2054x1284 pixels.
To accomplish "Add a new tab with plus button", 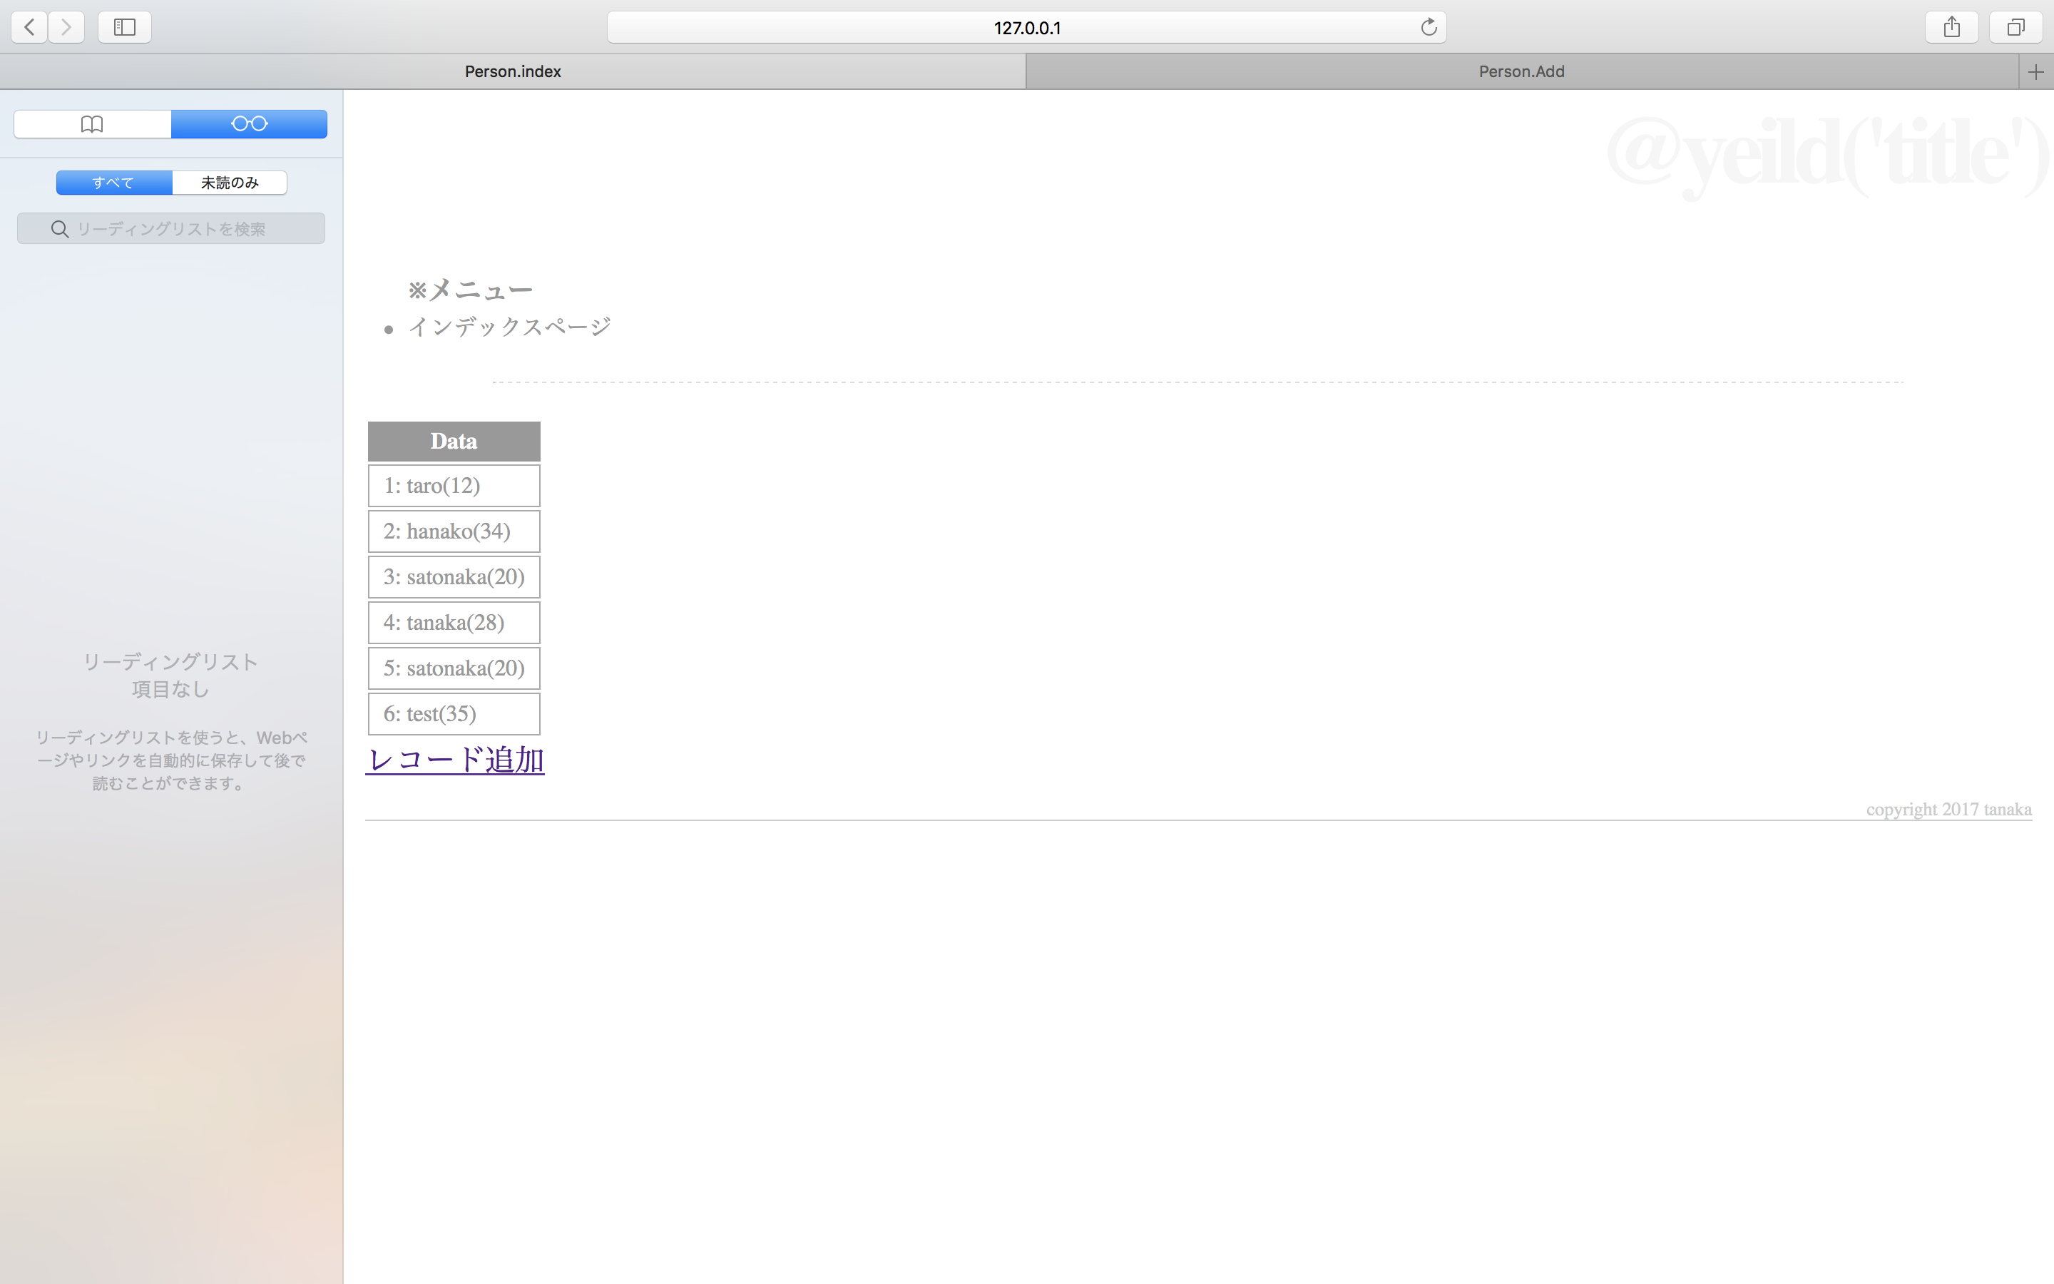I will point(2035,72).
